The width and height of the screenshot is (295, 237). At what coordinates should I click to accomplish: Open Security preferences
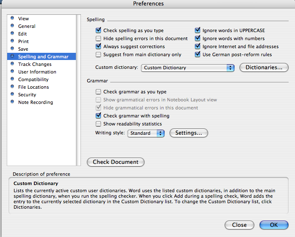(x=42, y=95)
